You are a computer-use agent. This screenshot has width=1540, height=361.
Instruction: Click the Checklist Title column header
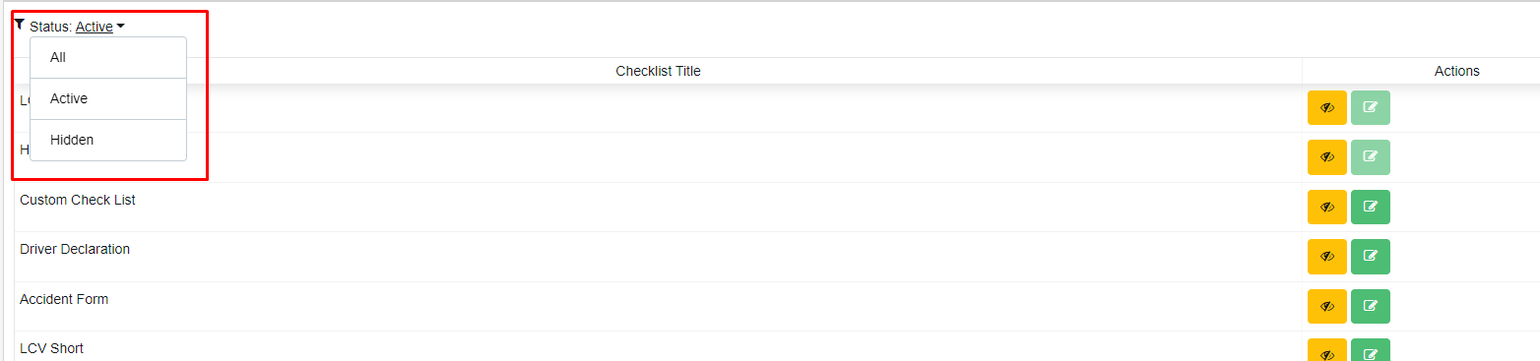click(658, 71)
